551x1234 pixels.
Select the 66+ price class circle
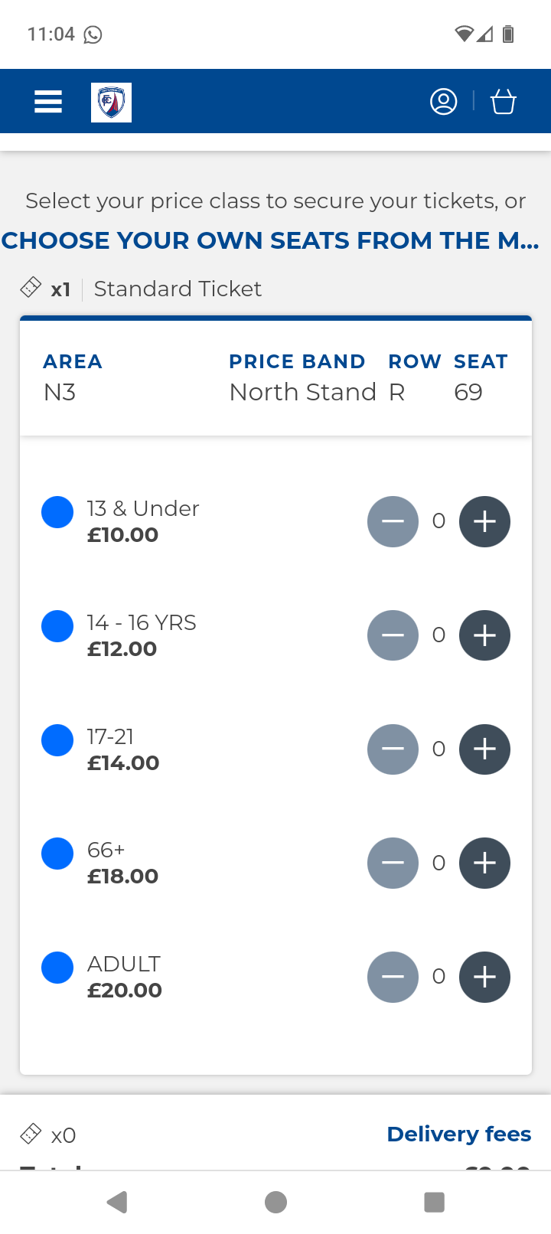[x=57, y=854]
